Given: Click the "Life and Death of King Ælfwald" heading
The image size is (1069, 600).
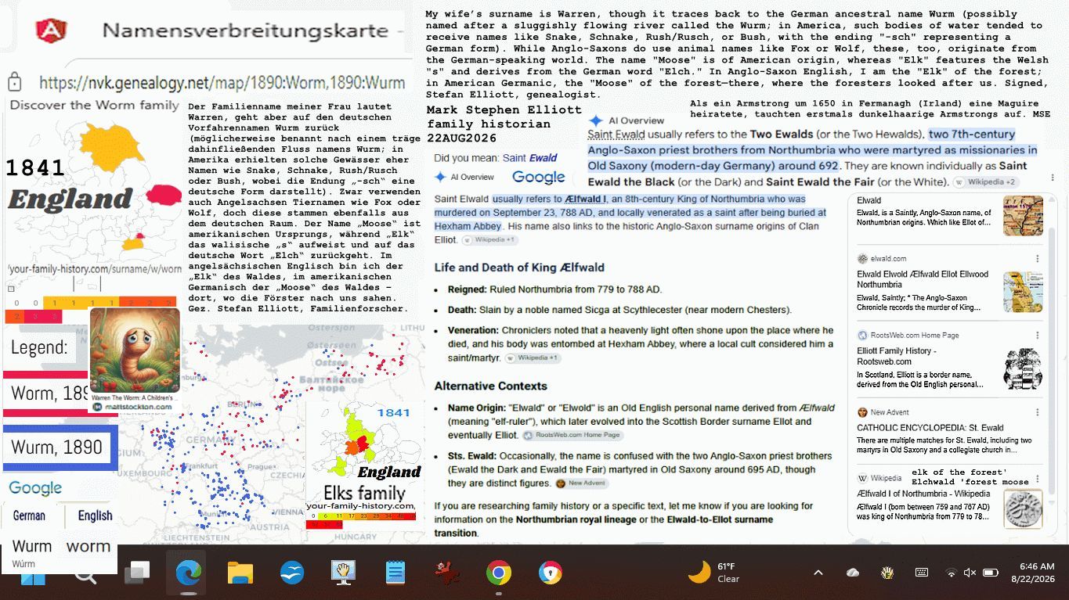Looking at the screenshot, I should coord(519,268).
